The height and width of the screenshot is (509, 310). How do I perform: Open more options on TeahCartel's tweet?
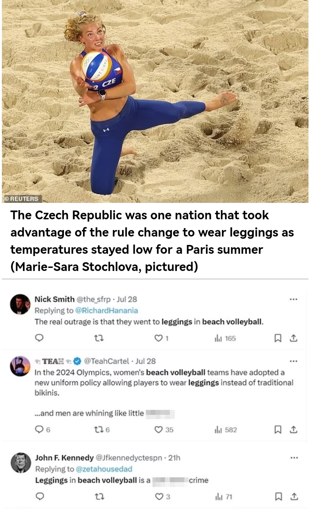(294, 361)
